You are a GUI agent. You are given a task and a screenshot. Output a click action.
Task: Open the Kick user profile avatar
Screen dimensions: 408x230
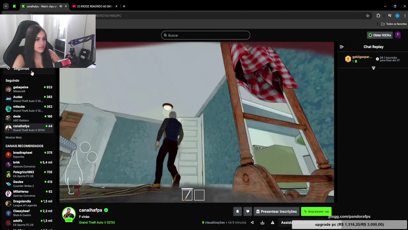398,35
